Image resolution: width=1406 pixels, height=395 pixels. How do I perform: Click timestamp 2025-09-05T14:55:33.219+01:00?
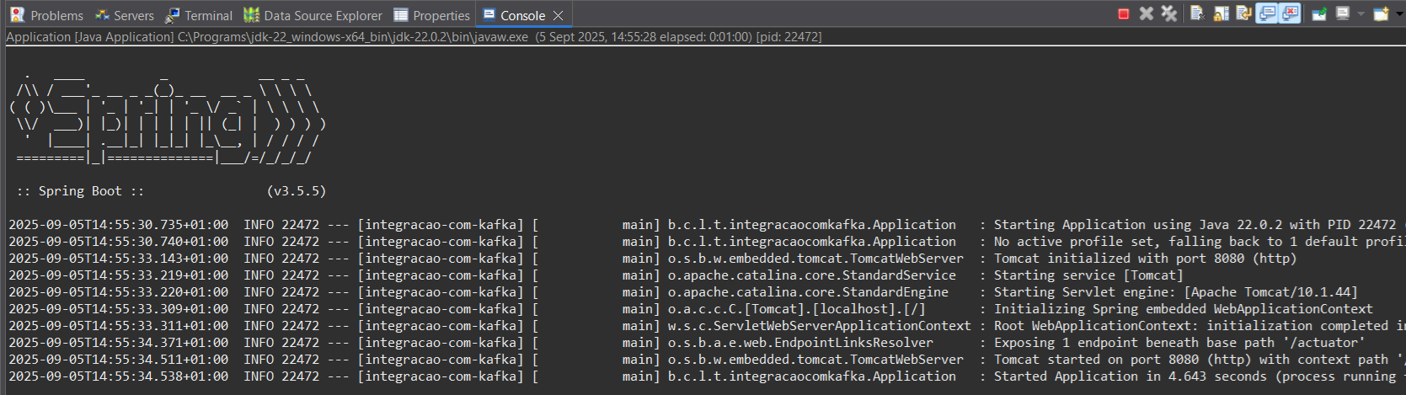pyautogui.click(x=119, y=275)
